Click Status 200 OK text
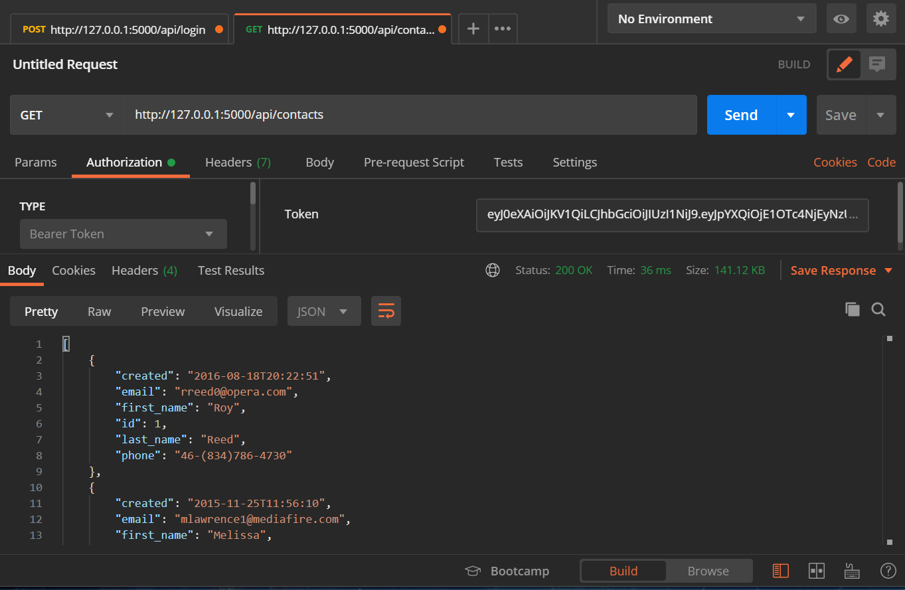This screenshot has height=590, width=905. [554, 270]
